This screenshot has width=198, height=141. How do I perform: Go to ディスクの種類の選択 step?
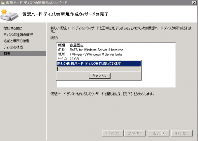pos(18,35)
